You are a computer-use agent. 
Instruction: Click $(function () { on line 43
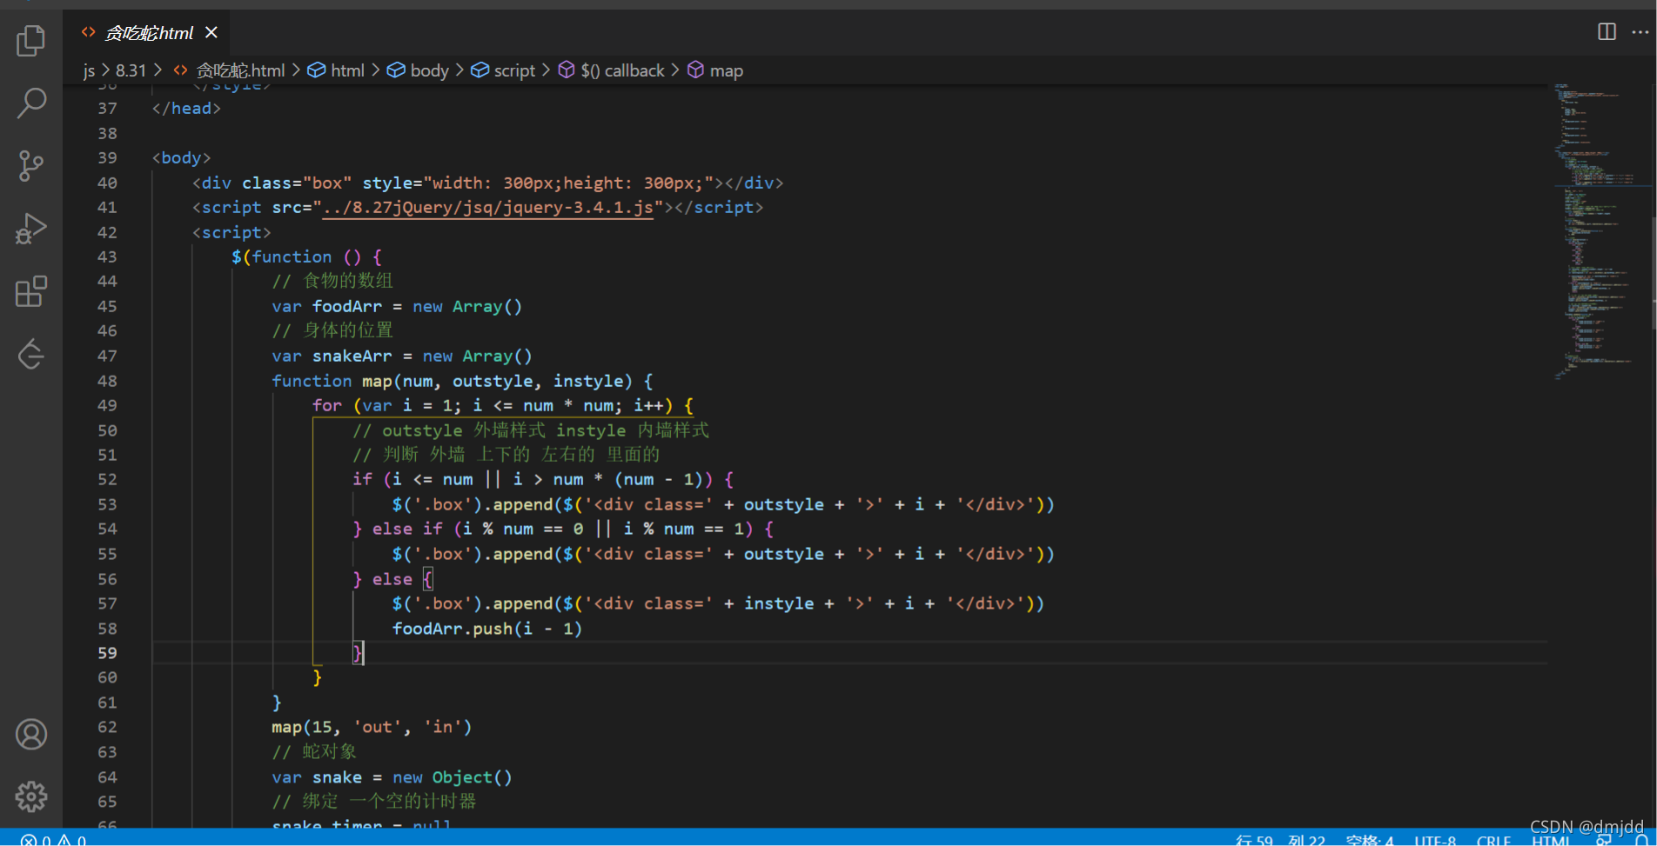pos(306,256)
